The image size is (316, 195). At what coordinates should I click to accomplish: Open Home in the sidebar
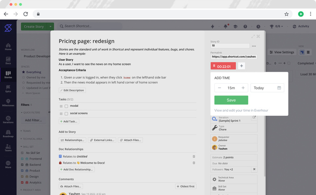pos(8,46)
